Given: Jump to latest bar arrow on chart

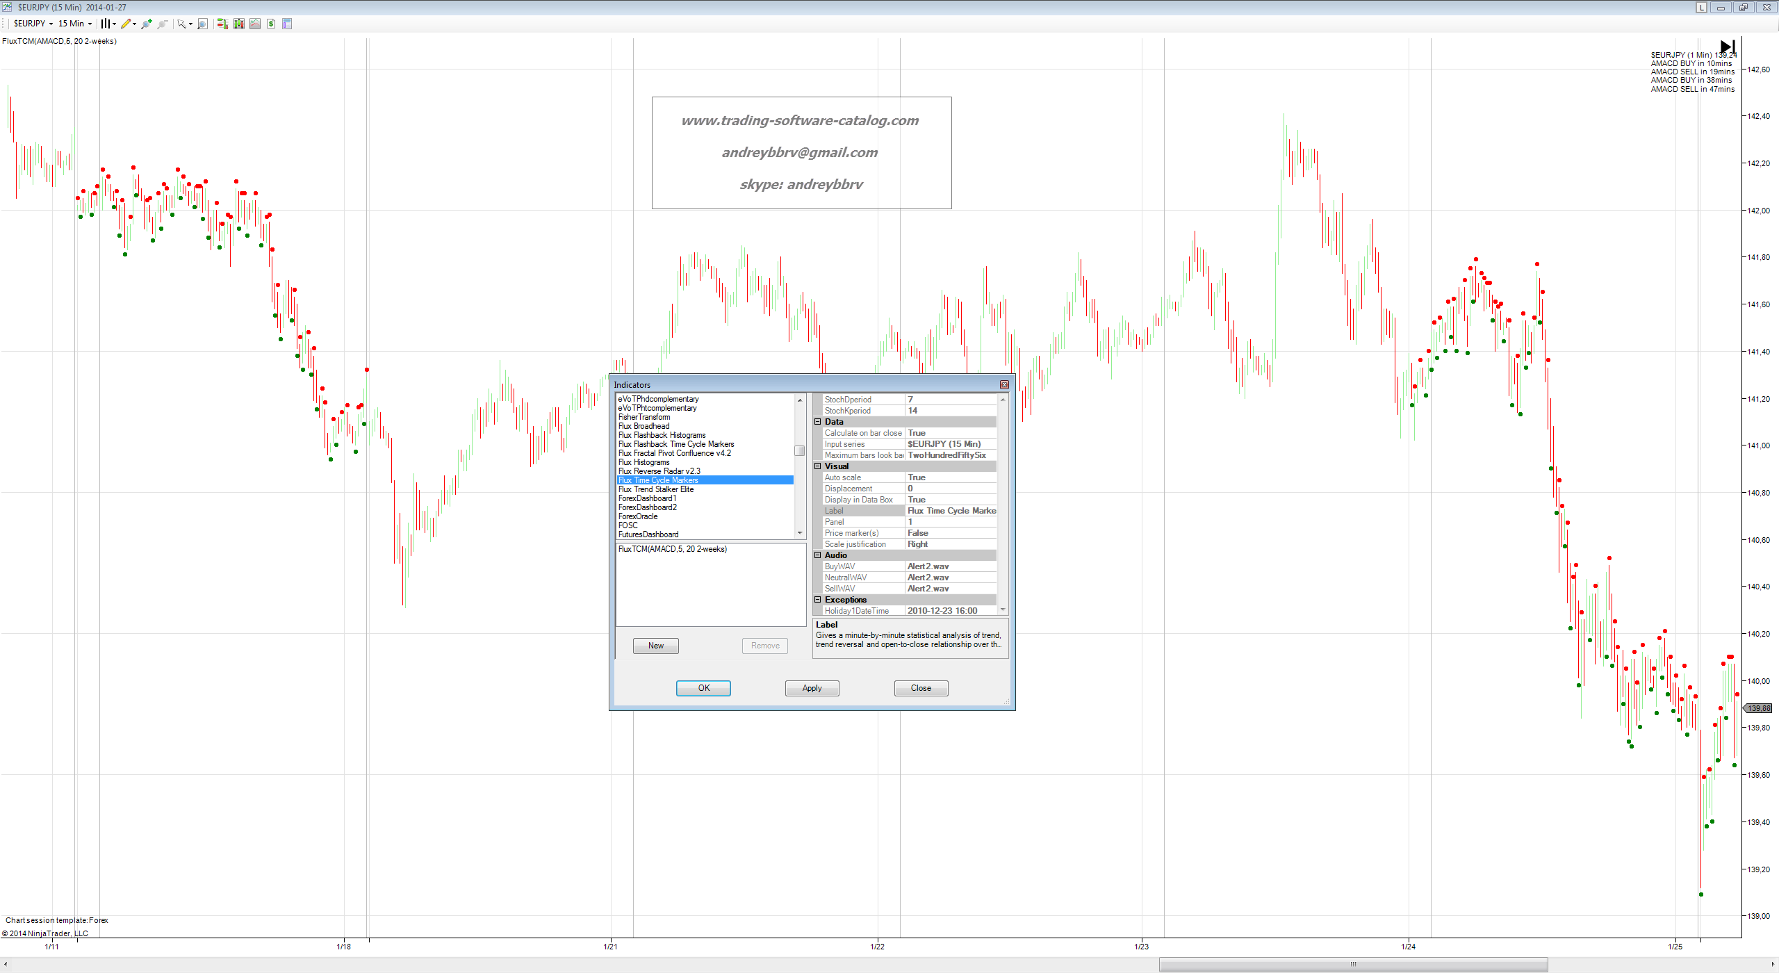Looking at the screenshot, I should click(1728, 47).
